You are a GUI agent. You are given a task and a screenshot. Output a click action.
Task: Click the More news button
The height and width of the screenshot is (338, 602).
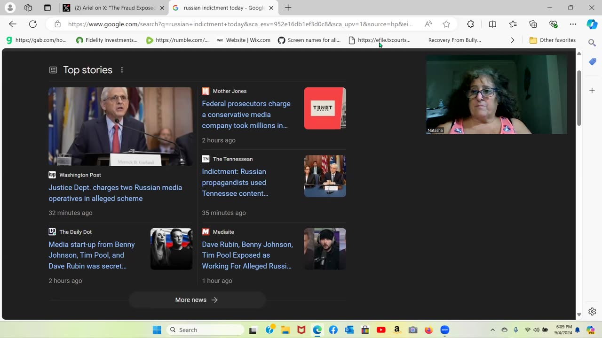(x=197, y=300)
